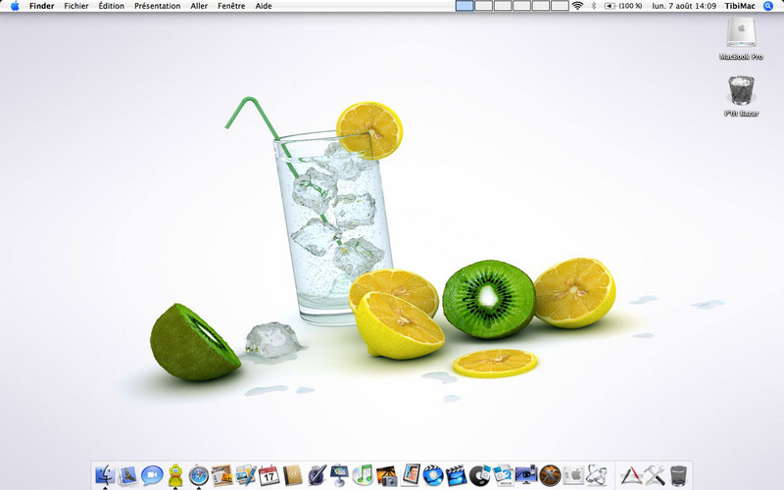Image resolution: width=784 pixels, height=490 pixels.
Task: Open Finder from the Dock
Action: click(105, 475)
